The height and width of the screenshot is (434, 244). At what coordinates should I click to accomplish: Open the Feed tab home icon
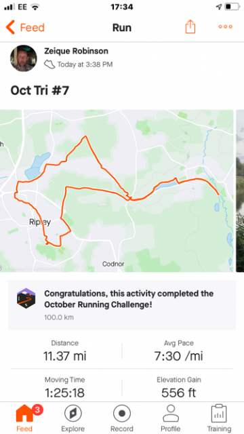coord(24,414)
